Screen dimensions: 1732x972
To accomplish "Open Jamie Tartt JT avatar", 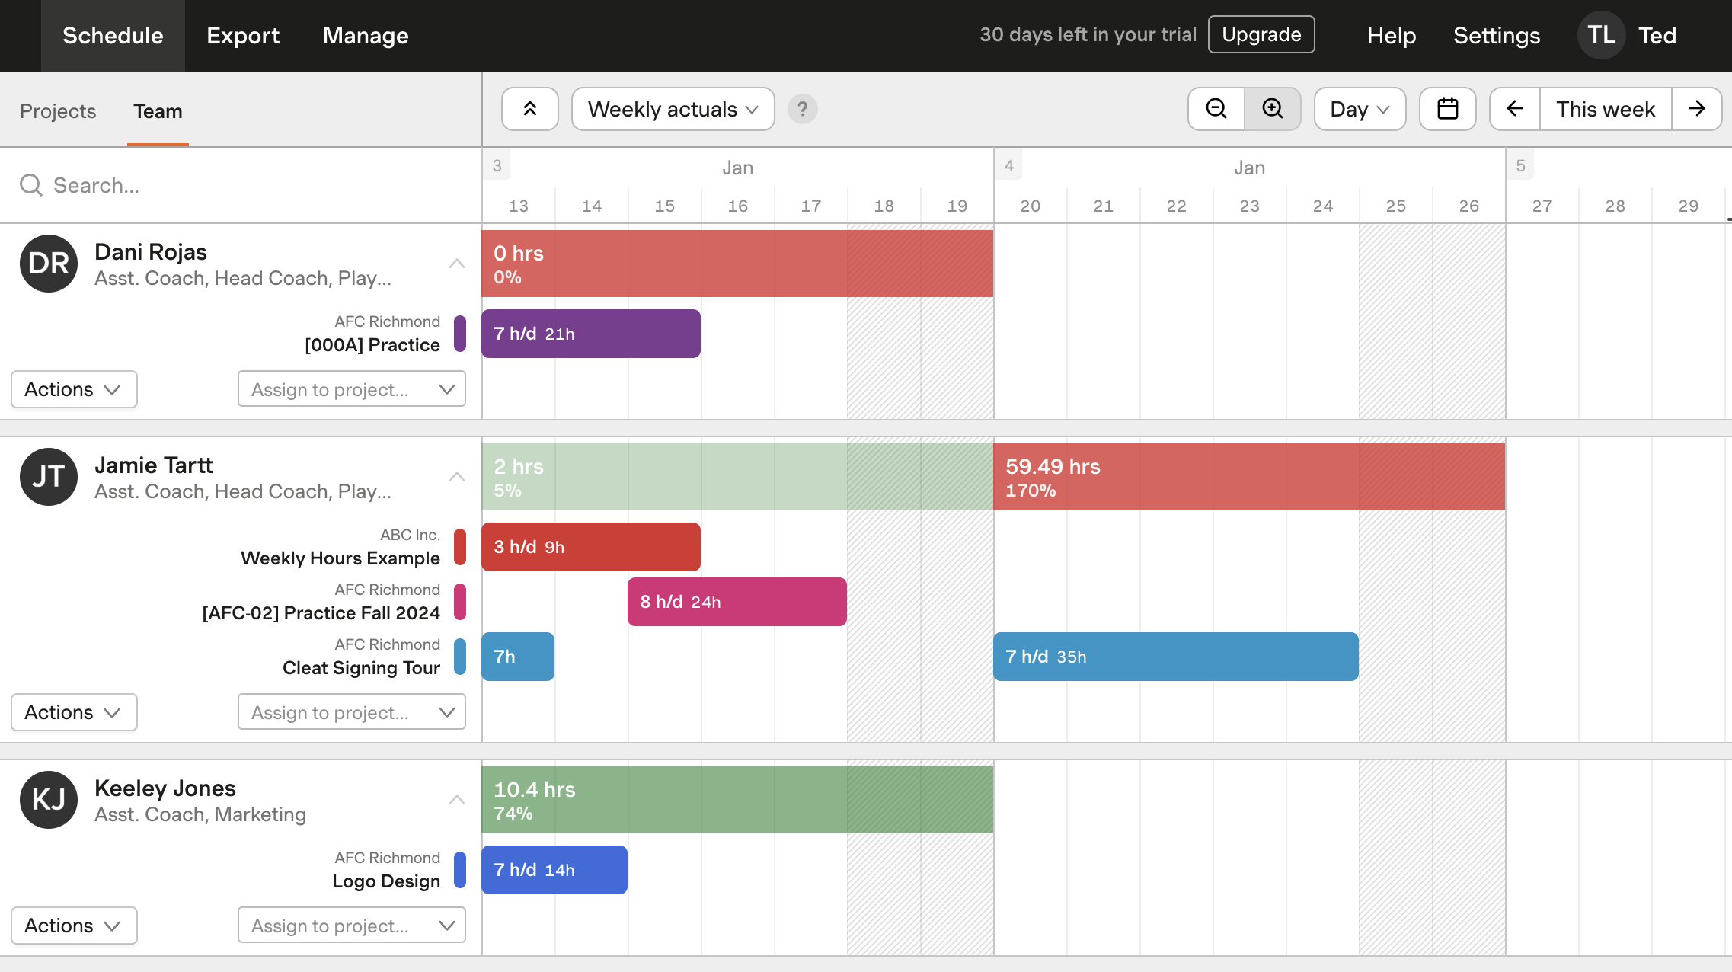I will coord(49,477).
